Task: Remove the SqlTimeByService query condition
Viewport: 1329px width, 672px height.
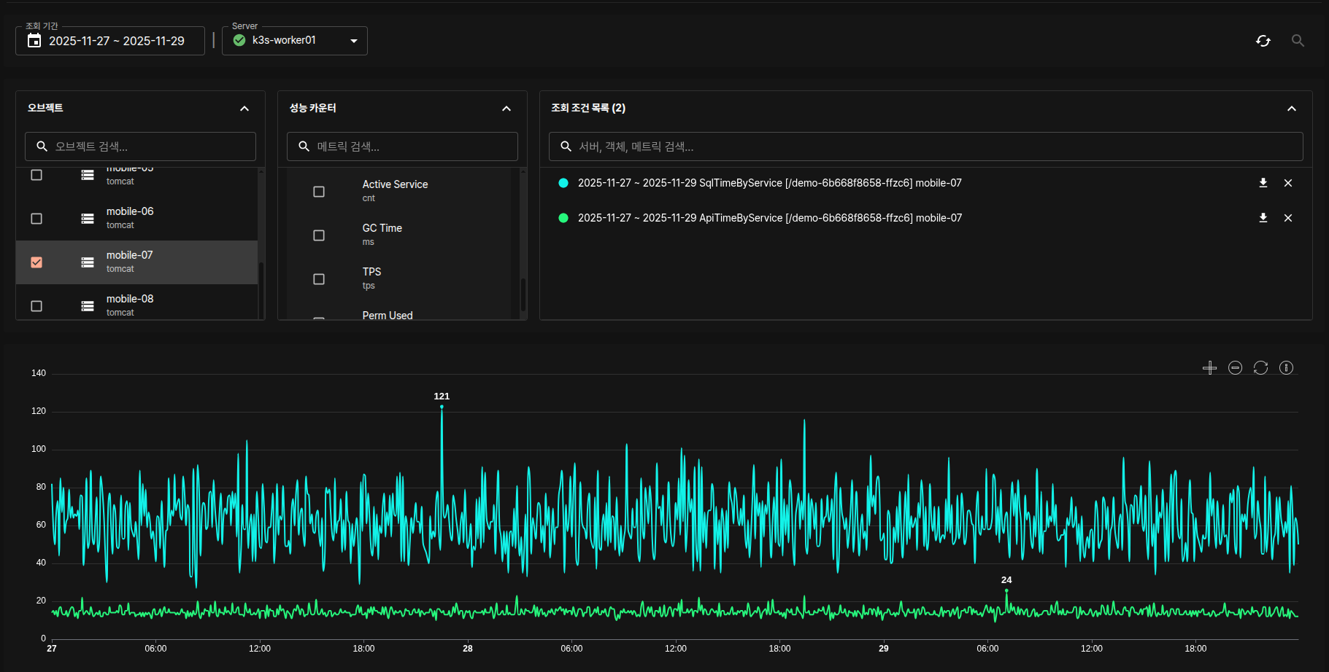Action: pos(1287,183)
